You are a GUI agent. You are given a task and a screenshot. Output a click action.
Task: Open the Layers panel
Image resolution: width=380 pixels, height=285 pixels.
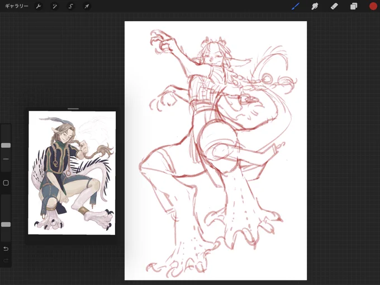pos(354,6)
